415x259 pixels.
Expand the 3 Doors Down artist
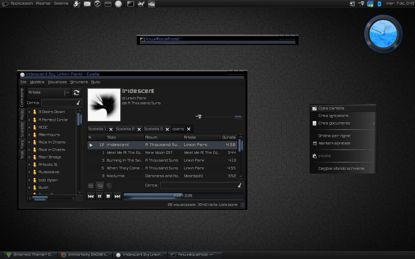coord(30,112)
